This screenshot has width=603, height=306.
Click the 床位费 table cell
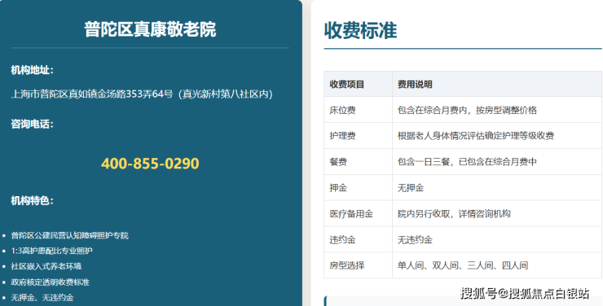pyautogui.click(x=358, y=110)
